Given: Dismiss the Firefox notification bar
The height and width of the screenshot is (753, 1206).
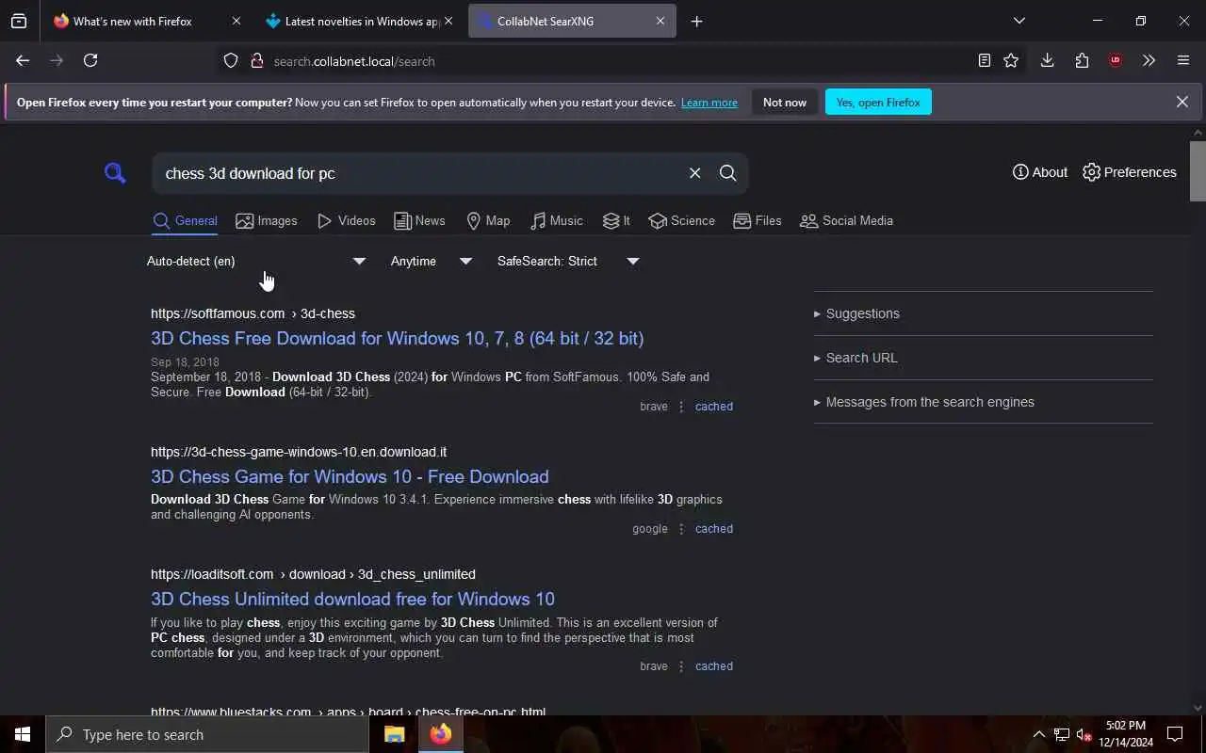Looking at the screenshot, I should coord(1182,102).
